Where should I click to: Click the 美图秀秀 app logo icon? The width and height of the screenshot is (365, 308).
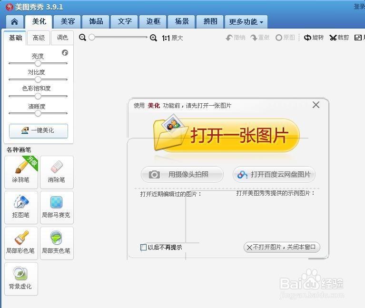[x=10, y=7]
